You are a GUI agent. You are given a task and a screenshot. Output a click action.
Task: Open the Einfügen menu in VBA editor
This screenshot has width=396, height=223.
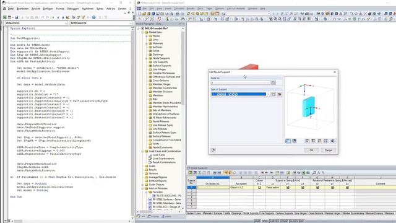pyautogui.click(x=48, y=9)
